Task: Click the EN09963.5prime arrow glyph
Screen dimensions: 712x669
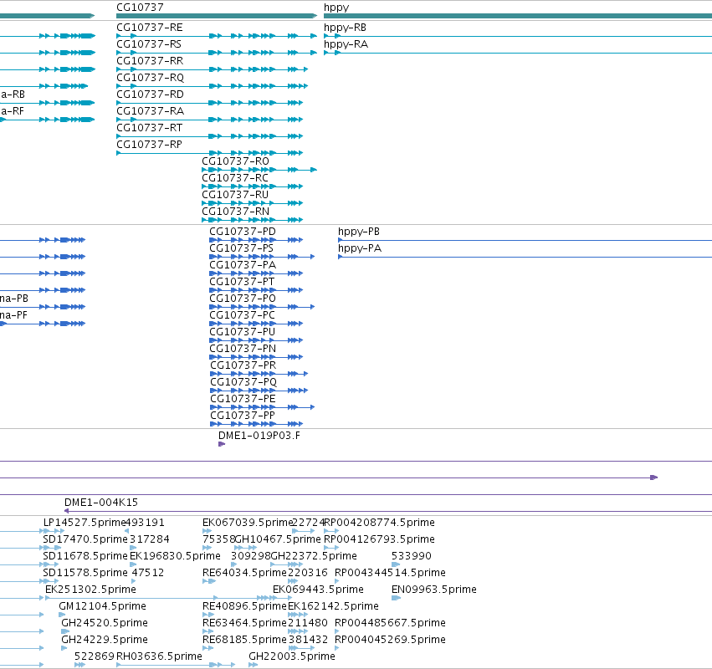Action: pos(396,598)
